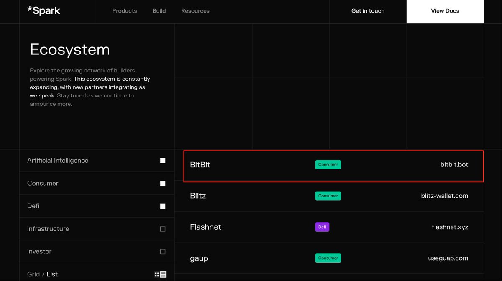Select List view label
Image resolution: width=502 pixels, height=281 pixels.
52,274
